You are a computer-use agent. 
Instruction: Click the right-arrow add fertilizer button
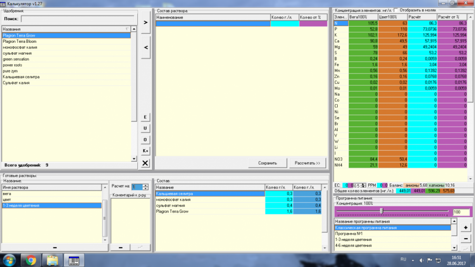click(146, 22)
